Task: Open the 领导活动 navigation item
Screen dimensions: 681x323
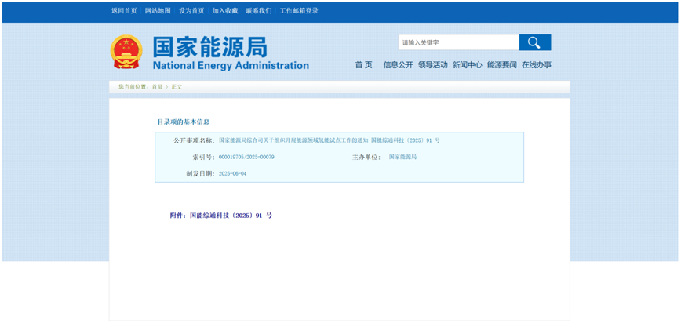Action: coord(432,65)
